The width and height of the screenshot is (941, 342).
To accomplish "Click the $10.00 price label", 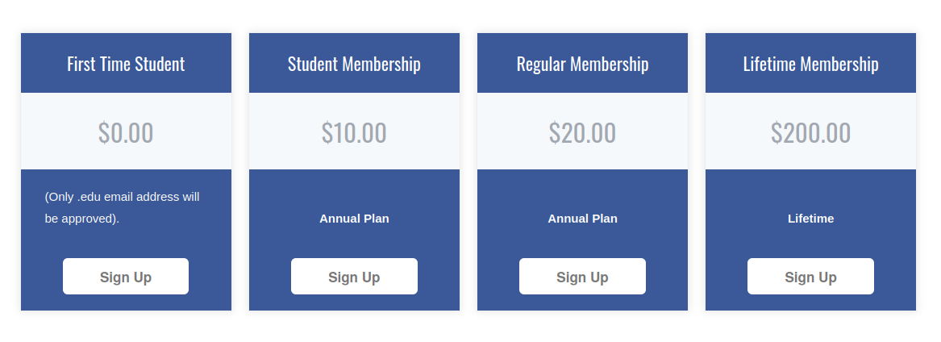I will point(354,132).
